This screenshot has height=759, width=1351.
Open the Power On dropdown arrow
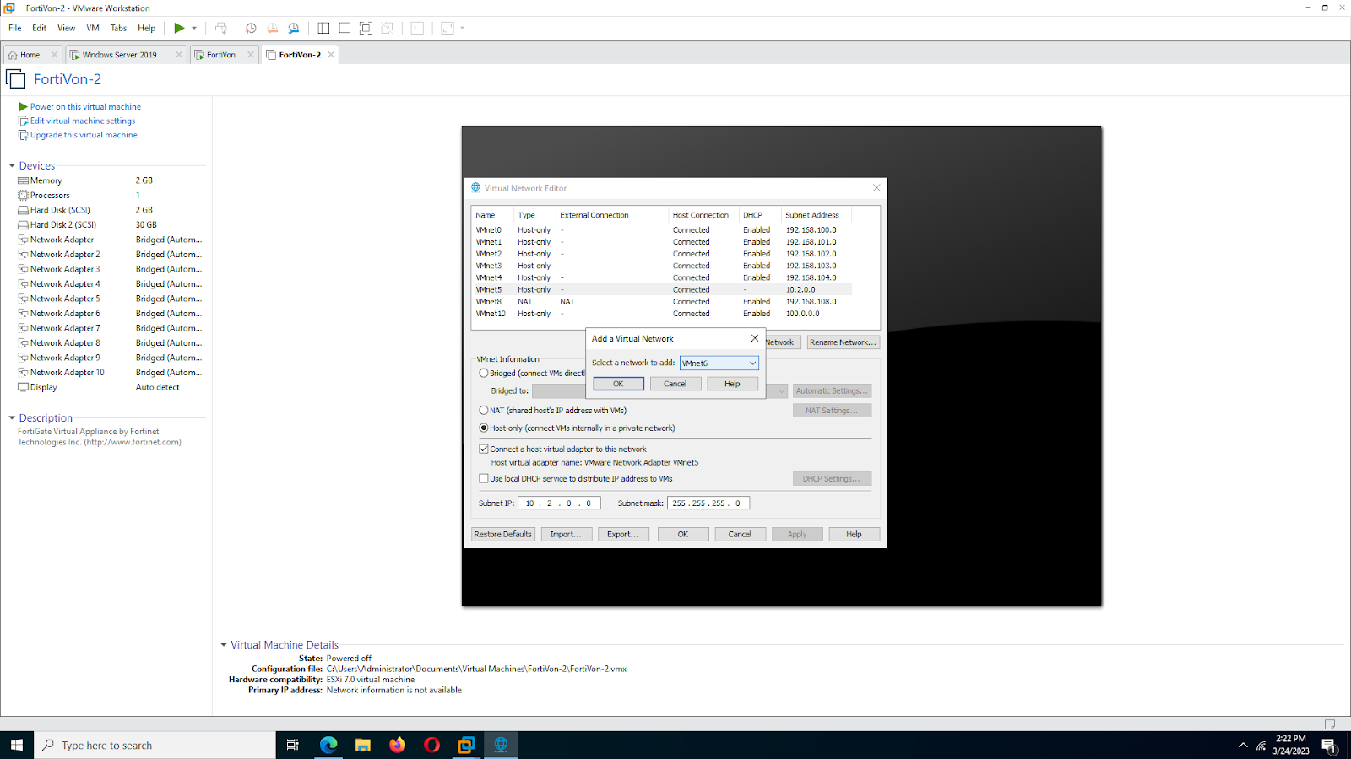pos(194,28)
